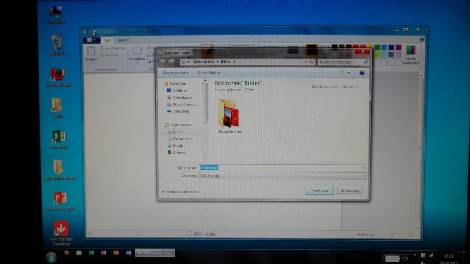Click the Abbrechen button

[349, 191]
